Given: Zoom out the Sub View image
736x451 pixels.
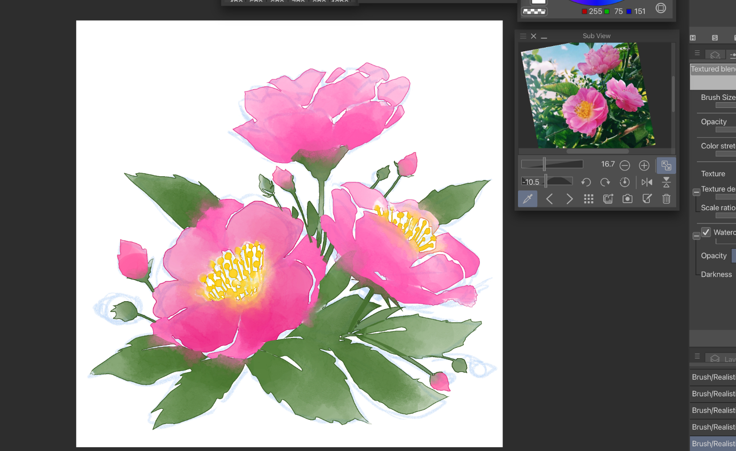Looking at the screenshot, I should click(625, 165).
